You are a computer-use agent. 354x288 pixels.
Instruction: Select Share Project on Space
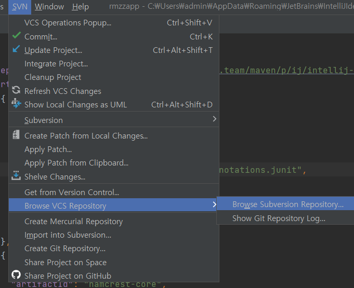point(114,262)
